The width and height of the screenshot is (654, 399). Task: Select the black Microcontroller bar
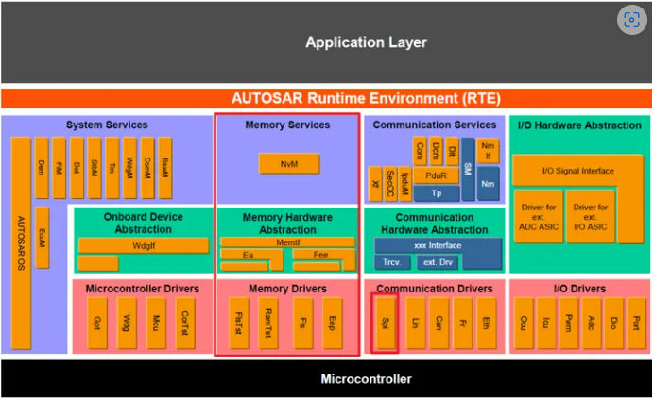point(326,378)
